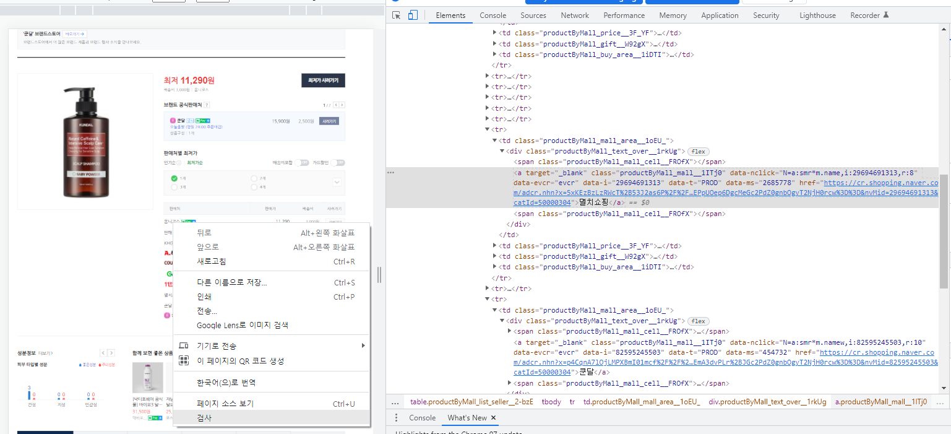Collapse the tr element enclosing the 쿤달 anchor
The width and height of the screenshot is (951, 434).
pyautogui.click(x=487, y=300)
